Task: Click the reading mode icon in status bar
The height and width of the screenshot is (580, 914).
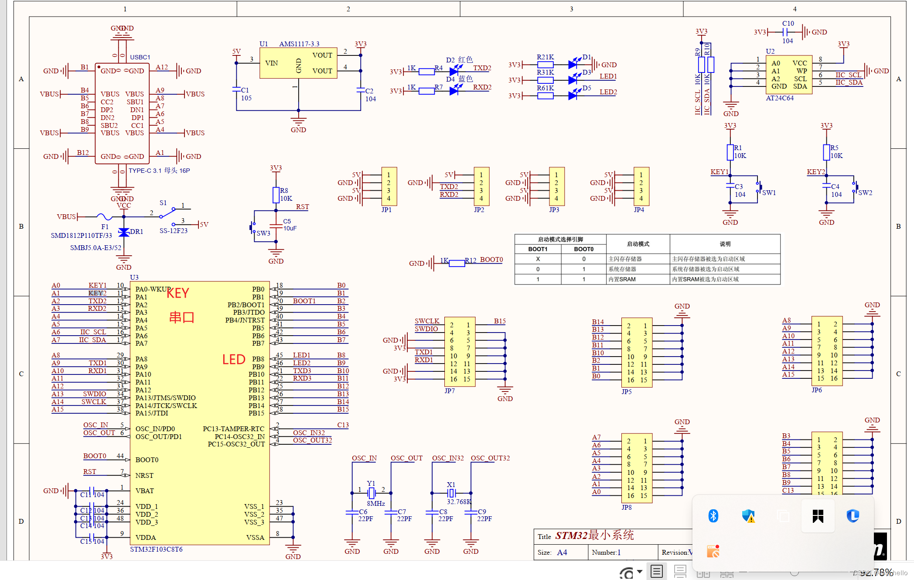Action: tap(626, 573)
